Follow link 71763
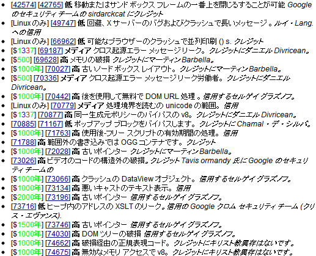This screenshot has height=256, width=316. point(57,133)
